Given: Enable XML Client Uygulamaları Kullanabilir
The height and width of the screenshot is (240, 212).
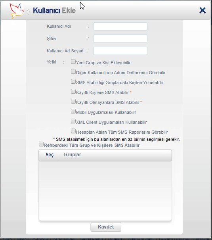Looking at the screenshot, I should [x=73, y=121].
